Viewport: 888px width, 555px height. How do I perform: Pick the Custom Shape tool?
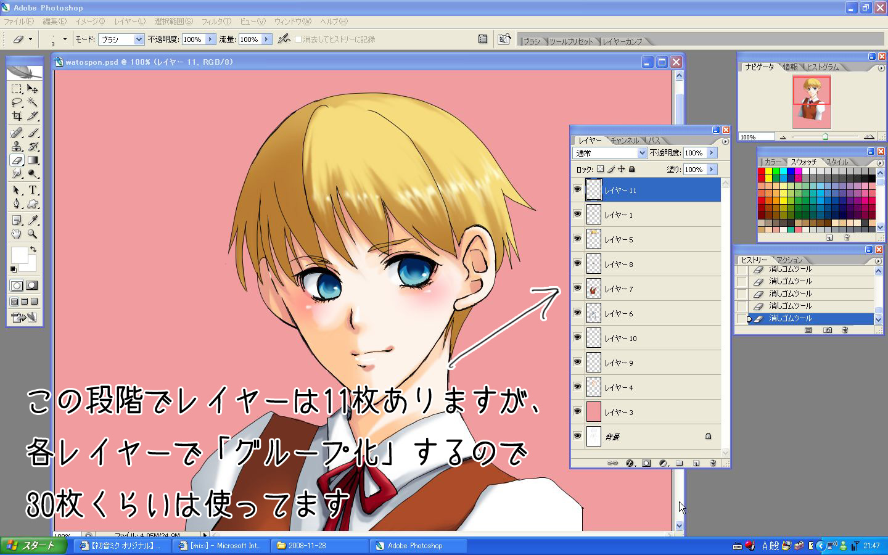tap(33, 203)
